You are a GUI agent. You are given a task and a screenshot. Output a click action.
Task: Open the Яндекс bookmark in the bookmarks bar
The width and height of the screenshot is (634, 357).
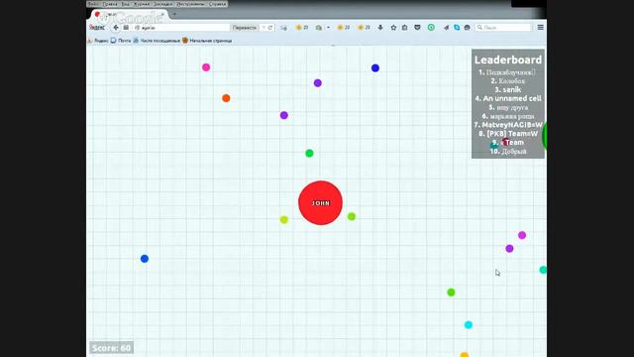(98, 41)
